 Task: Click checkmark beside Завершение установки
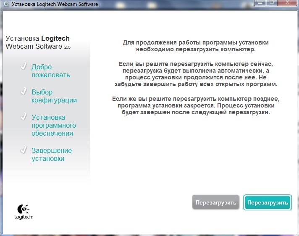[x=24, y=149]
